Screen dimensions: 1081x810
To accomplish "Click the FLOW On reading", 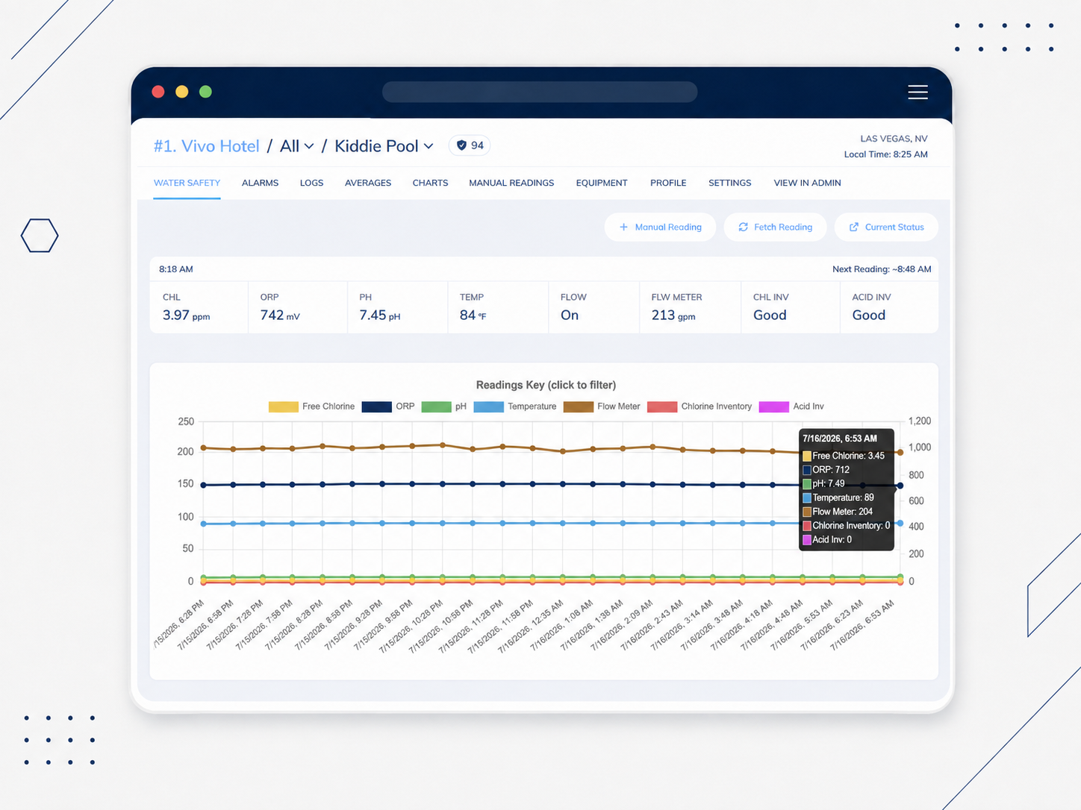I will tap(594, 307).
